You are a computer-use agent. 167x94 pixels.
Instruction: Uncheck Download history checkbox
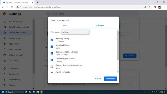pos(52,46)
